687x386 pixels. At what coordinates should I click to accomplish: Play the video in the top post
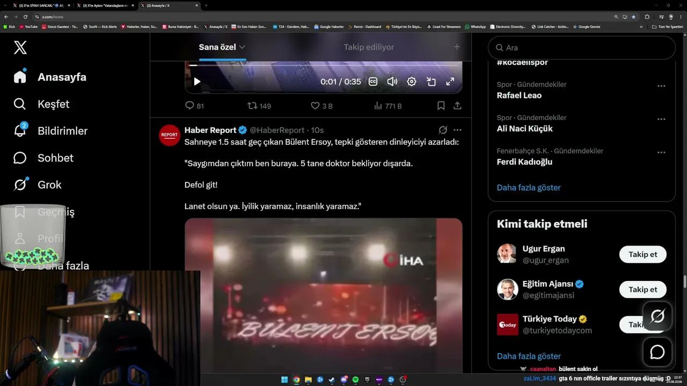pyautogui.click(x=197, y=81)
